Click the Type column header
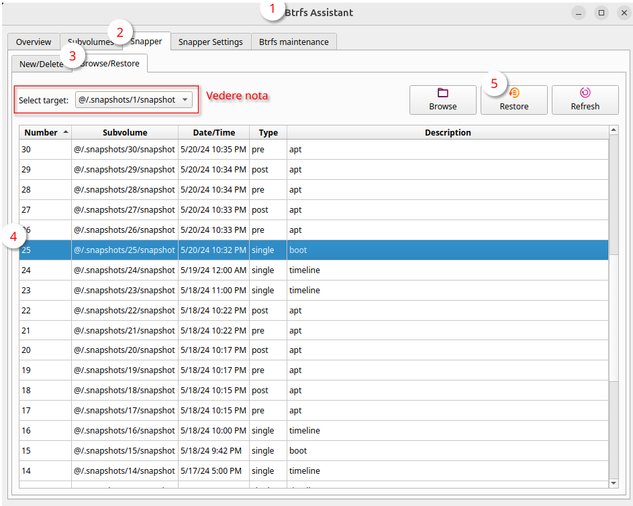 tap(268, 133)
